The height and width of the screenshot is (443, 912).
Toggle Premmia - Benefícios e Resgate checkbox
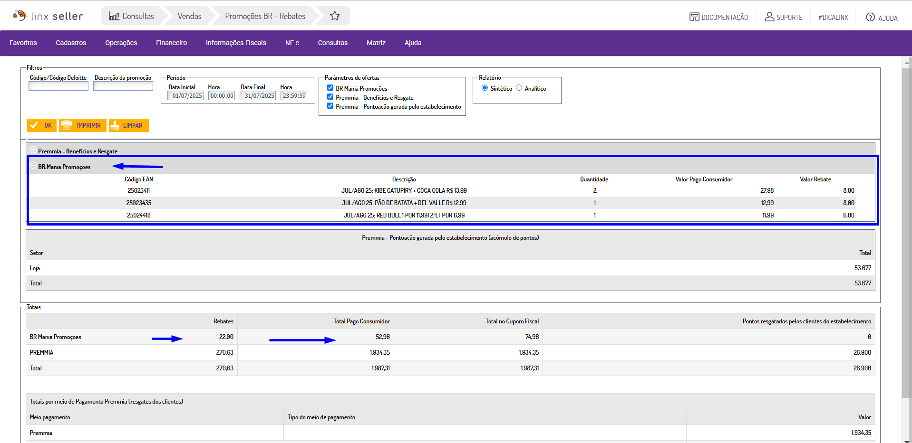[330, 97]
